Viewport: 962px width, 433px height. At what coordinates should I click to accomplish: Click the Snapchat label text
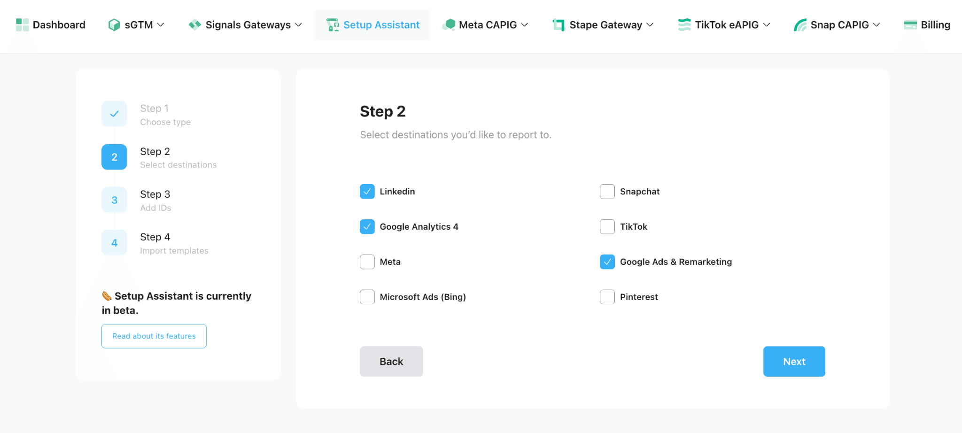[640, 192]
